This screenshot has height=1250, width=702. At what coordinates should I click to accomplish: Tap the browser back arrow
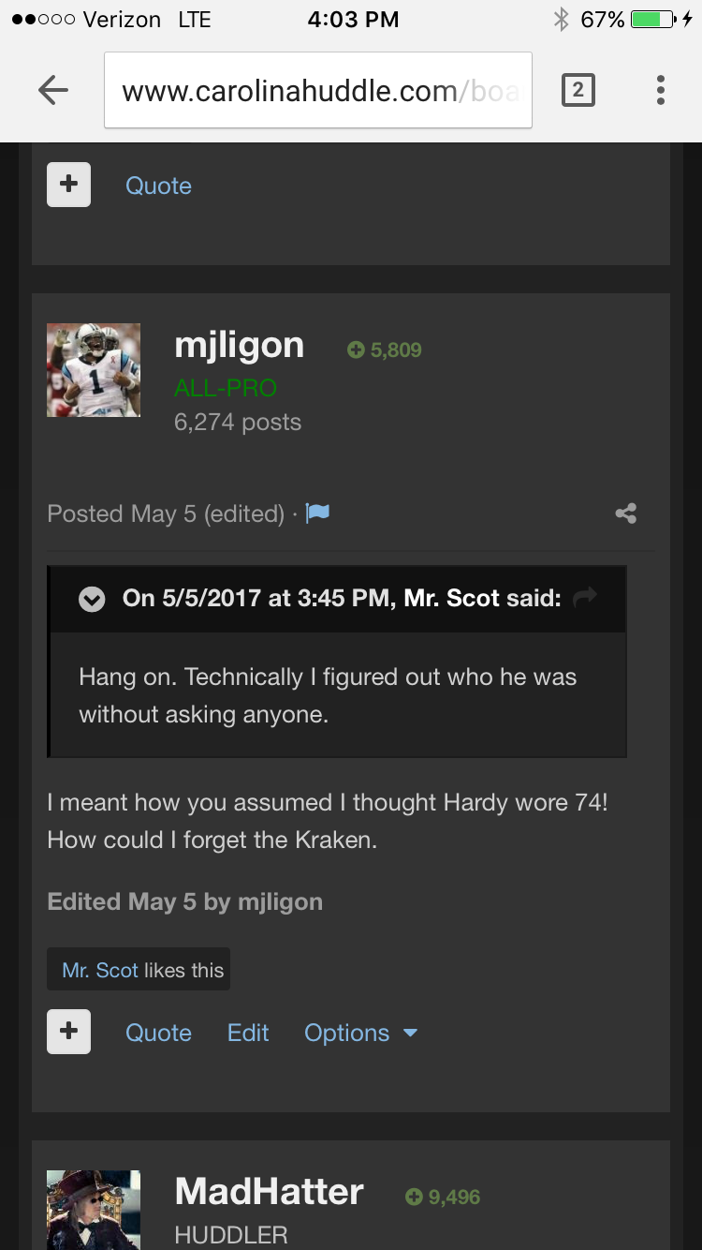click(53, 90)
